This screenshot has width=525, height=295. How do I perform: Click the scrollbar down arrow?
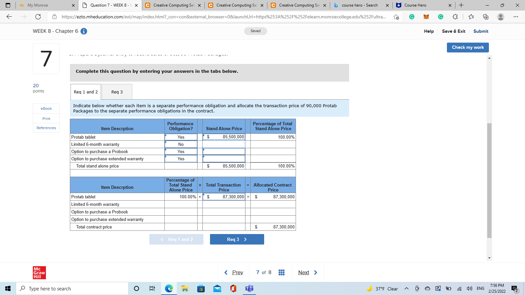click(489, 258)
